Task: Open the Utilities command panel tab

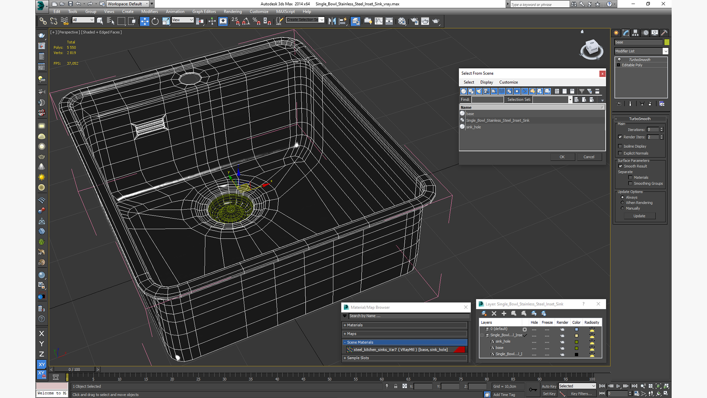Action: pyautogui.click(x=664, y=33)
